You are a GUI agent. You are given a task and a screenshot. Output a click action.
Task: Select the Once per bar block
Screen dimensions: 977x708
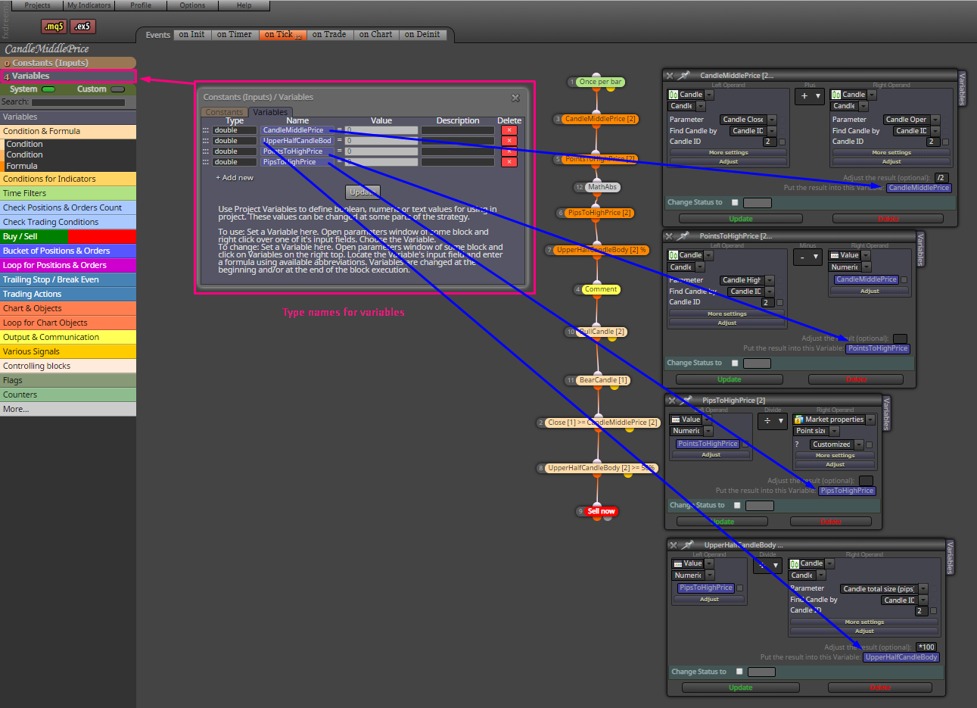point(600,82)
